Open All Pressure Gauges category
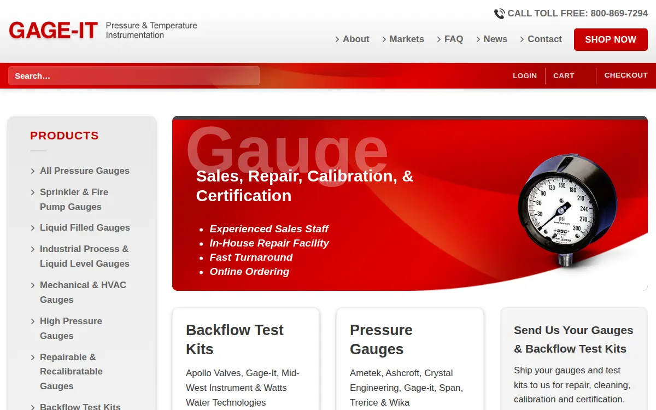 pos(85,171)
